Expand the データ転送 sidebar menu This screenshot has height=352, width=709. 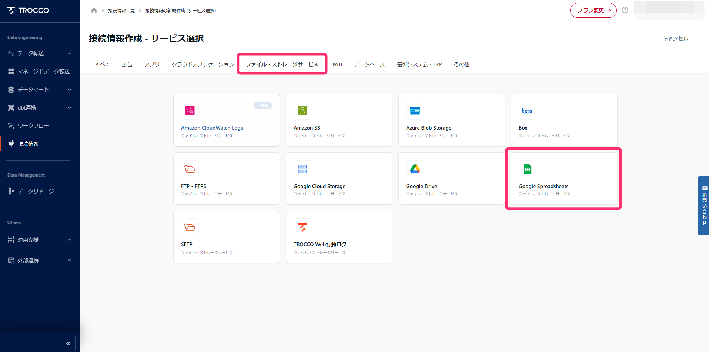click(x=40, y=53)
